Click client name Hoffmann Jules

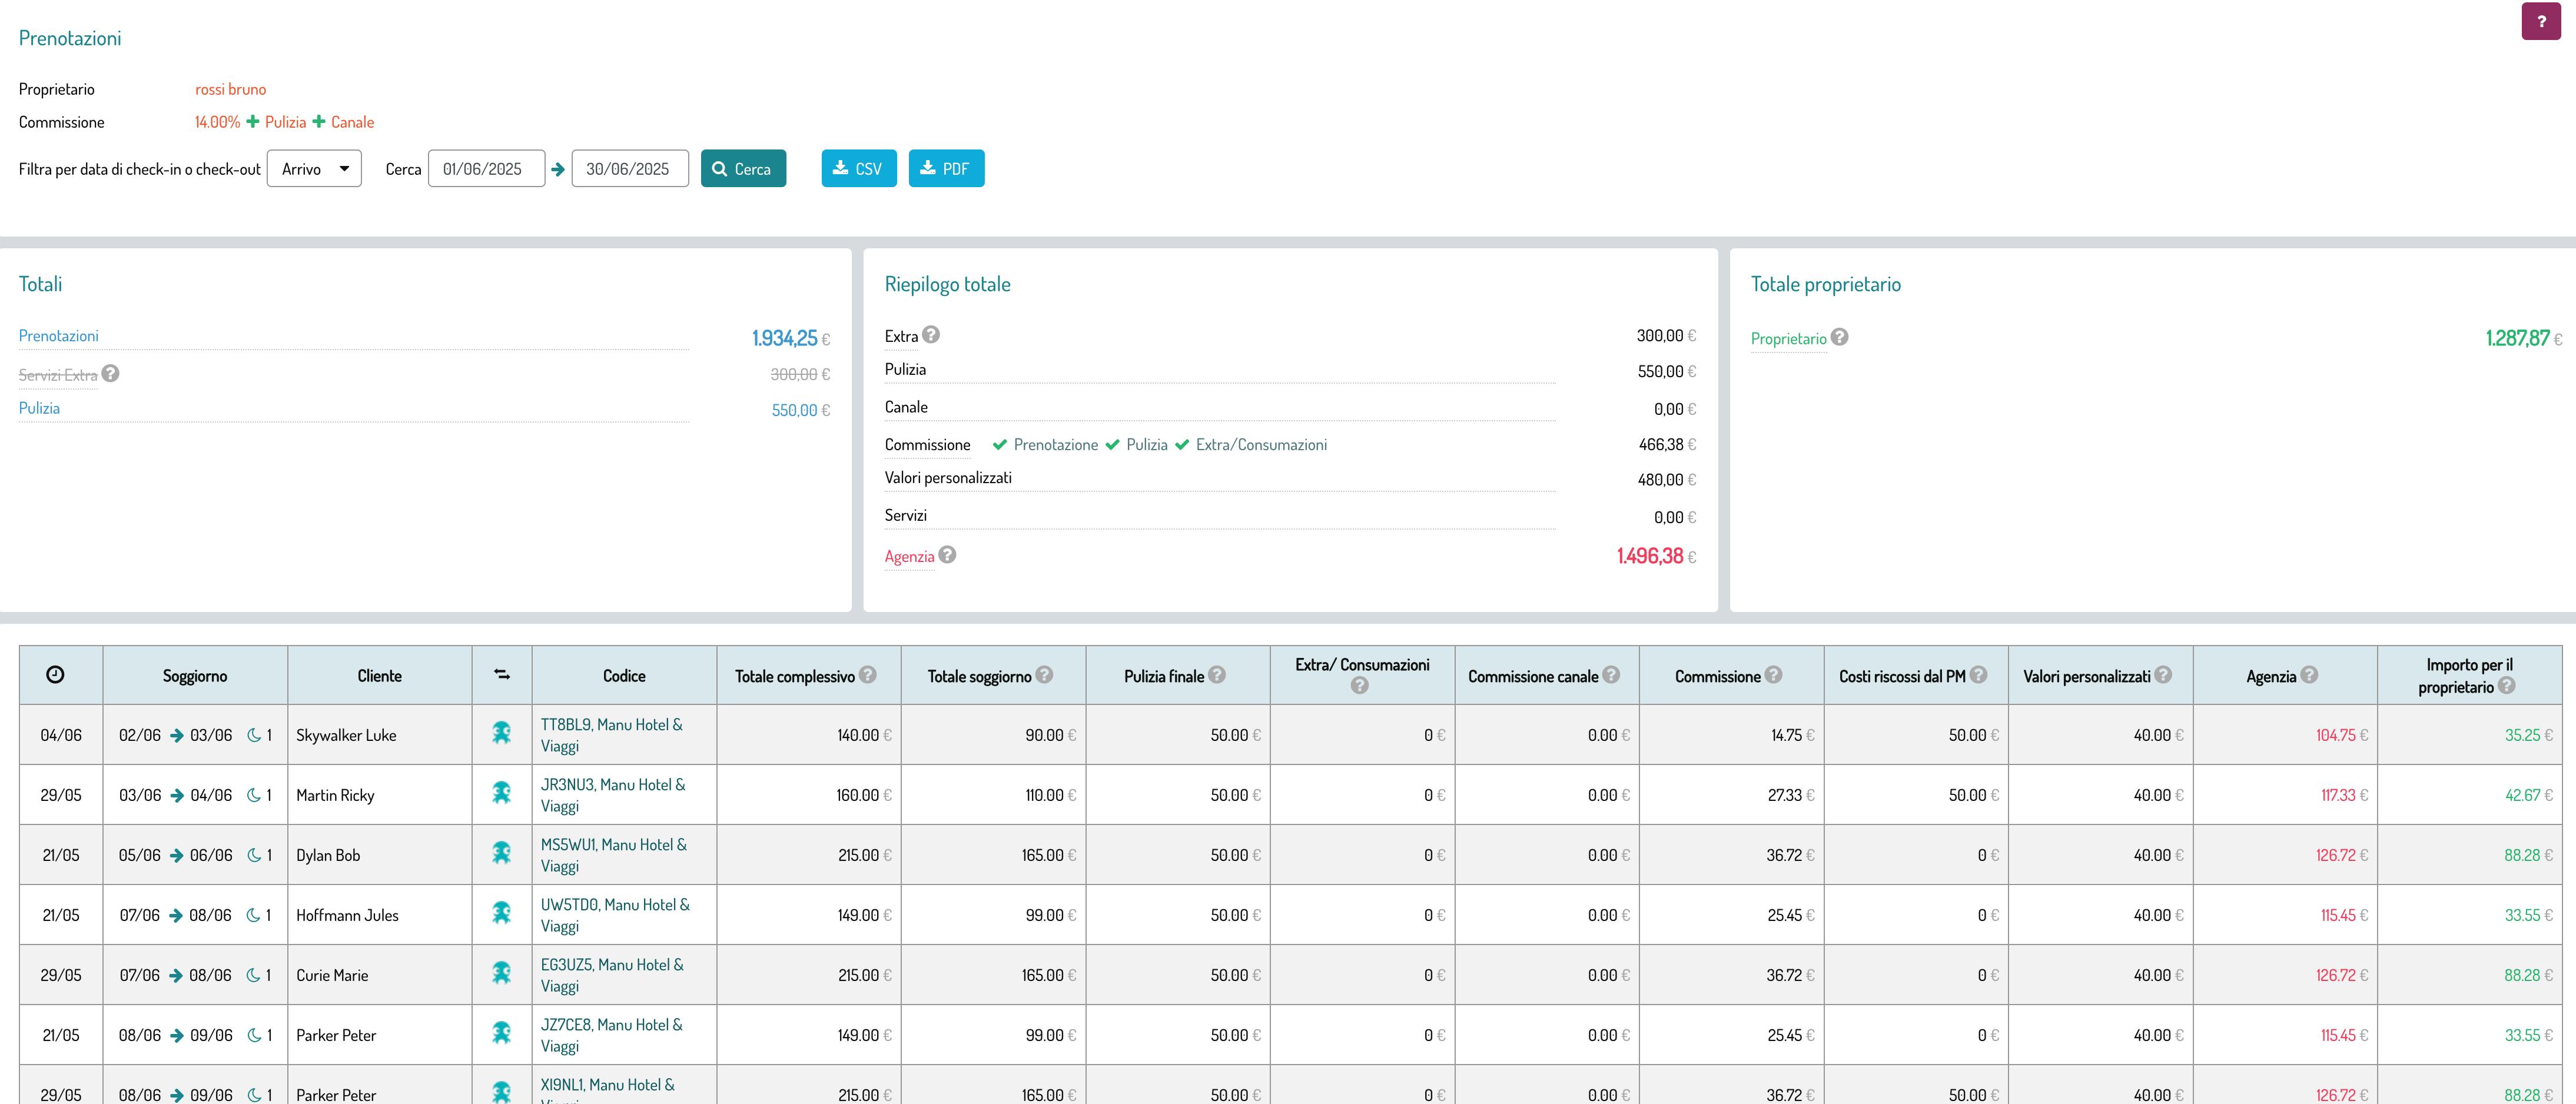click(347, 915)
